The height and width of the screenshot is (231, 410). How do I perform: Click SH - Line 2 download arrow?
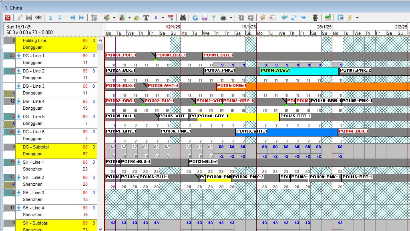[18, 177]
